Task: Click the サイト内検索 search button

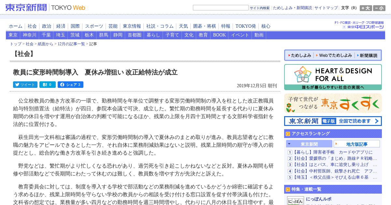Action: 260,8
